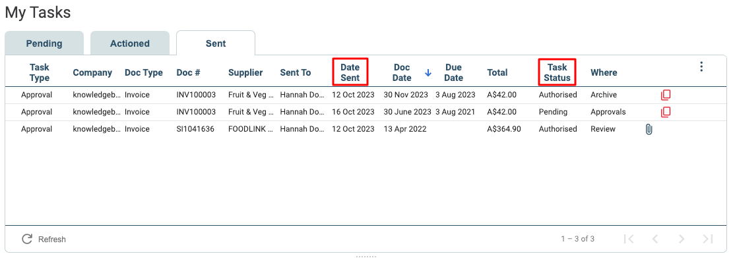Open paperclip attachment on SI1041636 row
This screenshot has height=258, width=733.
649,129
